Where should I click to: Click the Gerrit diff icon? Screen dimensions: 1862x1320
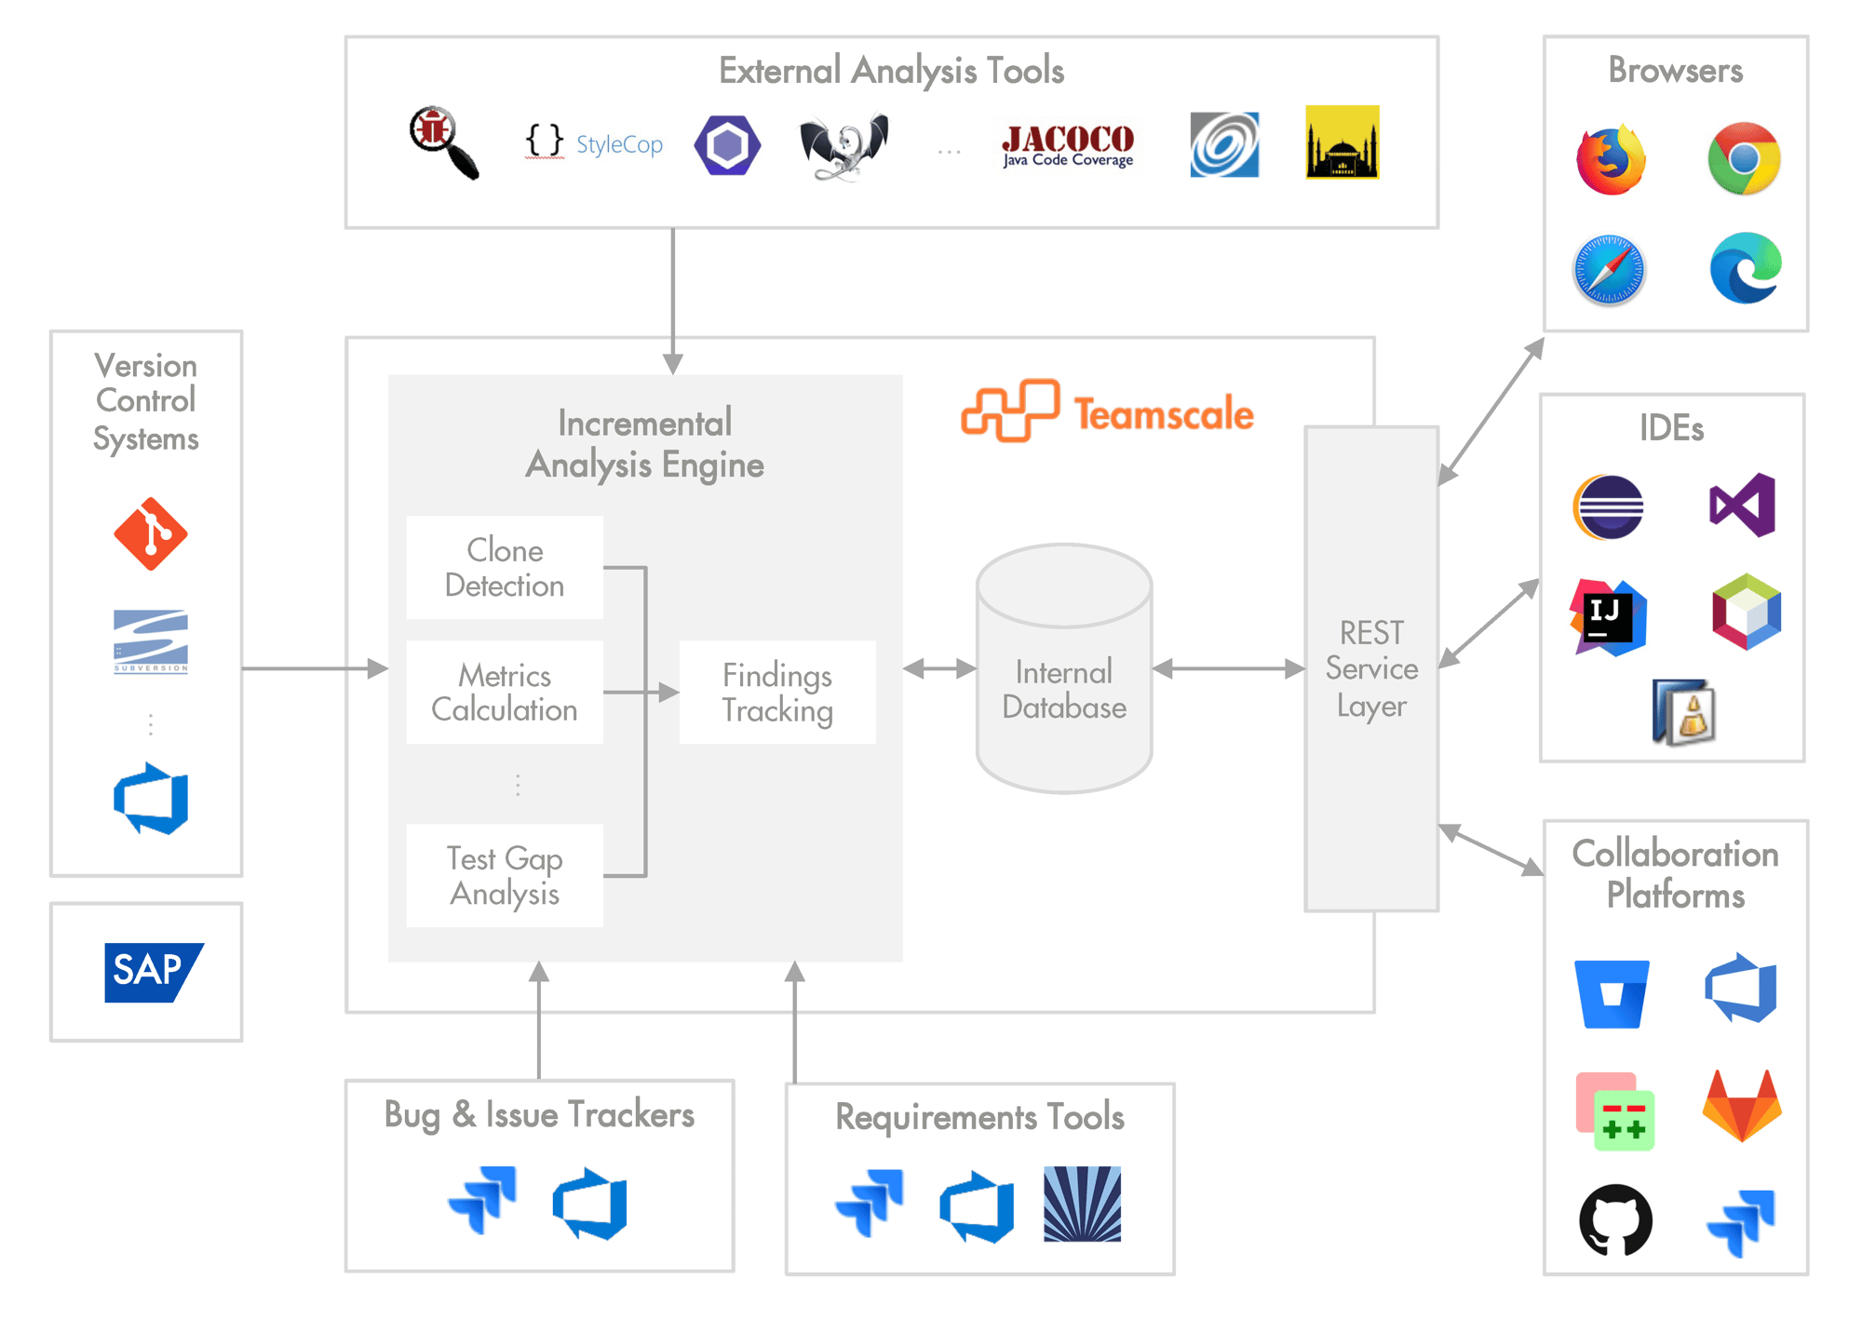pyautogui.click(x=1615, y=1111)
